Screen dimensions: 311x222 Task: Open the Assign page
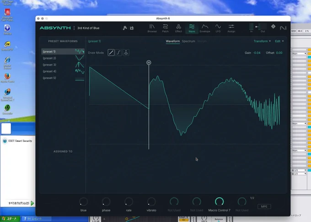pos(231,28)
